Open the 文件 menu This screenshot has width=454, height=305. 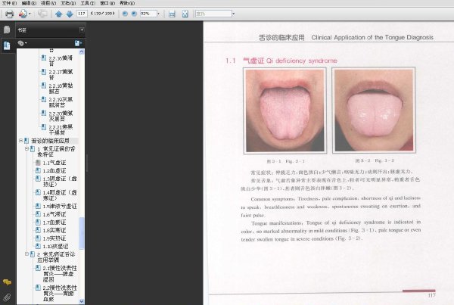[9, 3]
